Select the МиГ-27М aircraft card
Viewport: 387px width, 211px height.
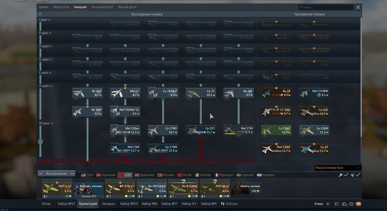pos(238,130)
